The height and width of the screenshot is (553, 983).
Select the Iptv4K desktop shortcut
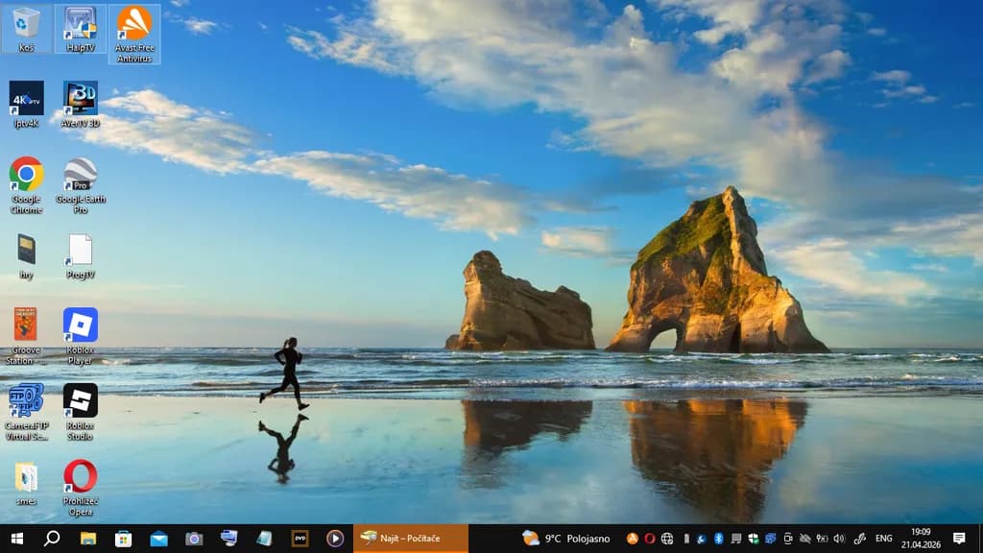tap(26, 104)
